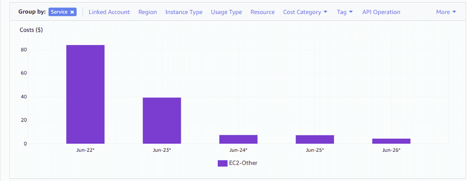
Task: Group costs by Resource
Action: [x=262, y=12]
